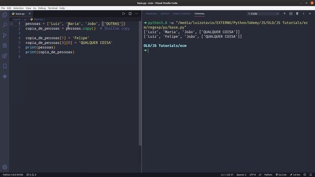Switch to the OUTPUT panel tab
The image size is (315, 177).
(165, 14)
